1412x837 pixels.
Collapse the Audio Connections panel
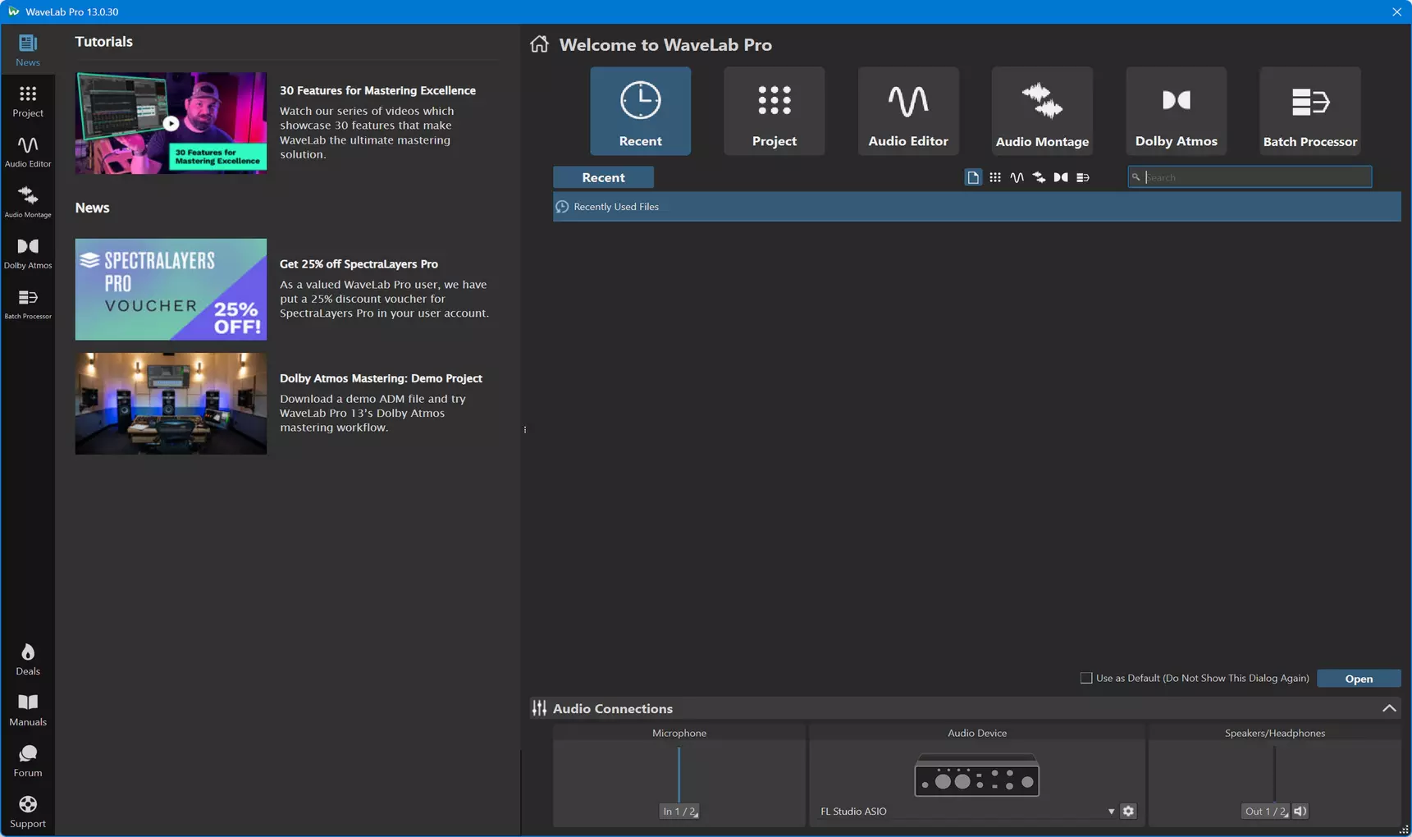[1388, 708]
